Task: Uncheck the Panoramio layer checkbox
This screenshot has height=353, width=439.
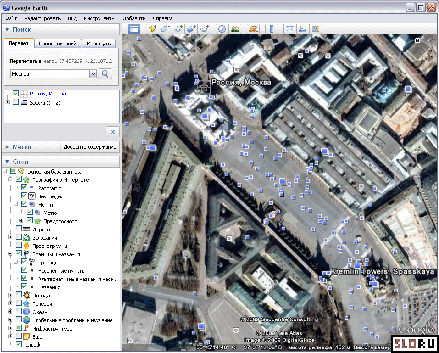Action: pos(24,187)
